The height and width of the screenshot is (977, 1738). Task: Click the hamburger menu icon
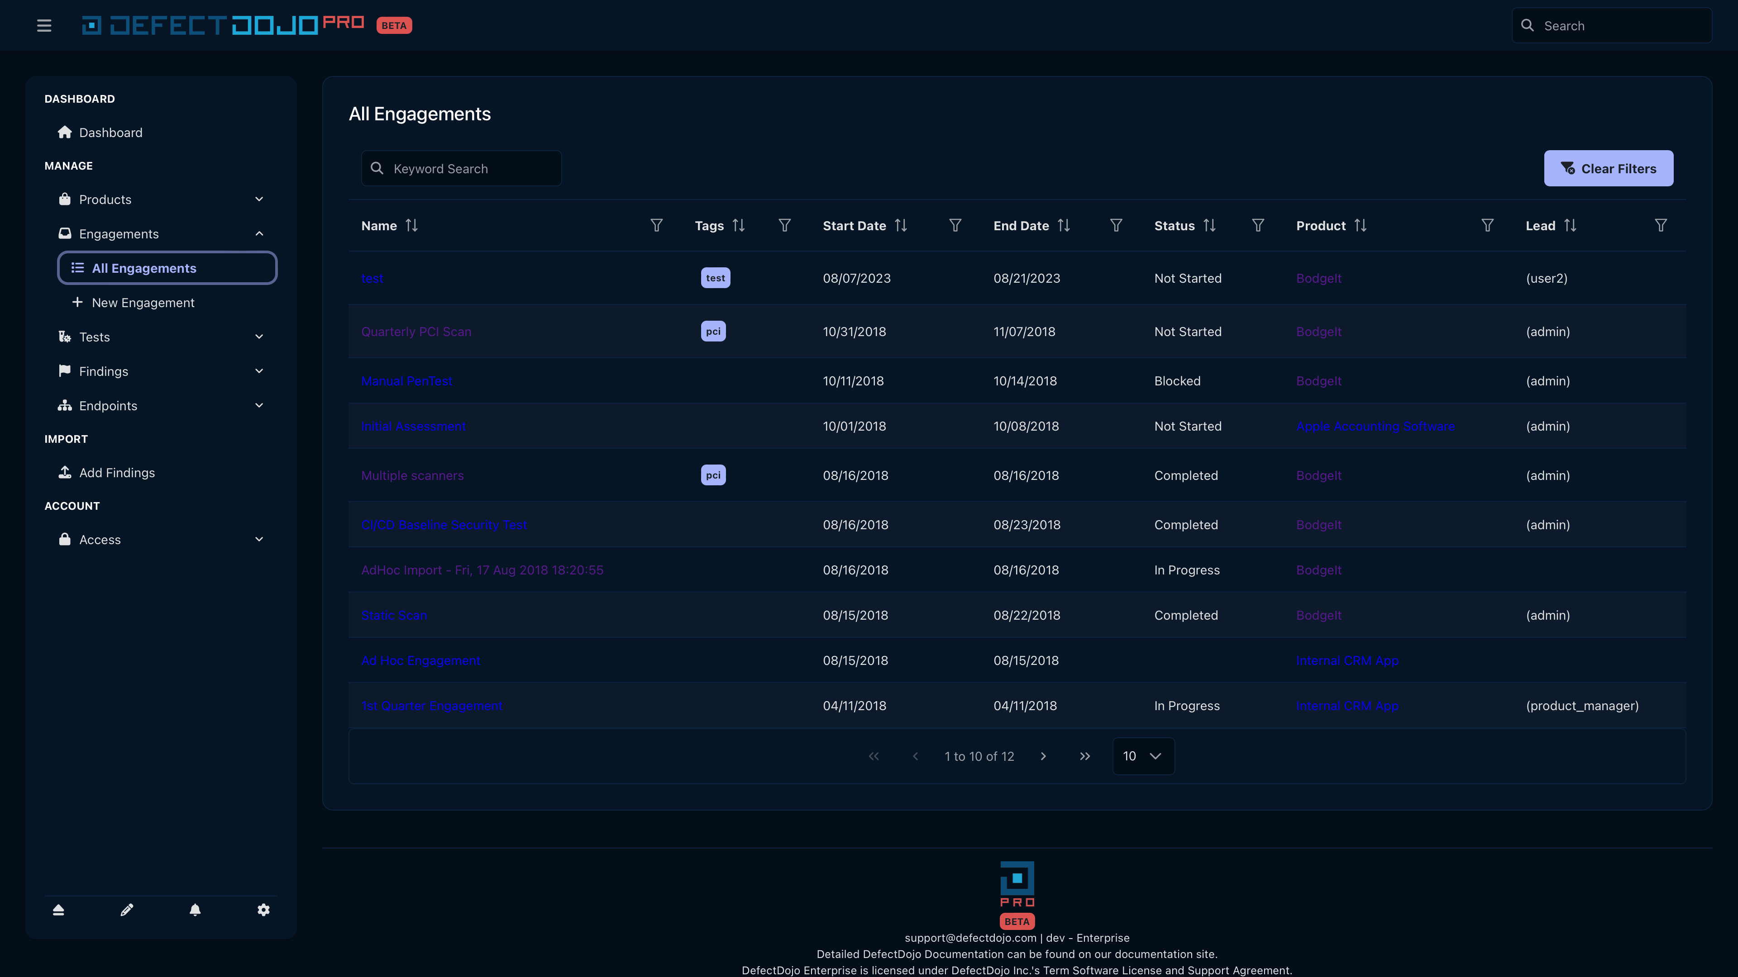(44, 26)
